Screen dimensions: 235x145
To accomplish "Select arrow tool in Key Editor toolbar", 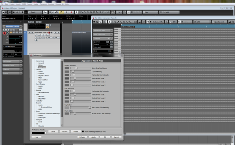I will pyautogui.click(x=109, y=22).
